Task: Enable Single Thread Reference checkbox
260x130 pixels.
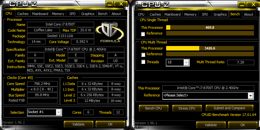Action: (143, 34)
